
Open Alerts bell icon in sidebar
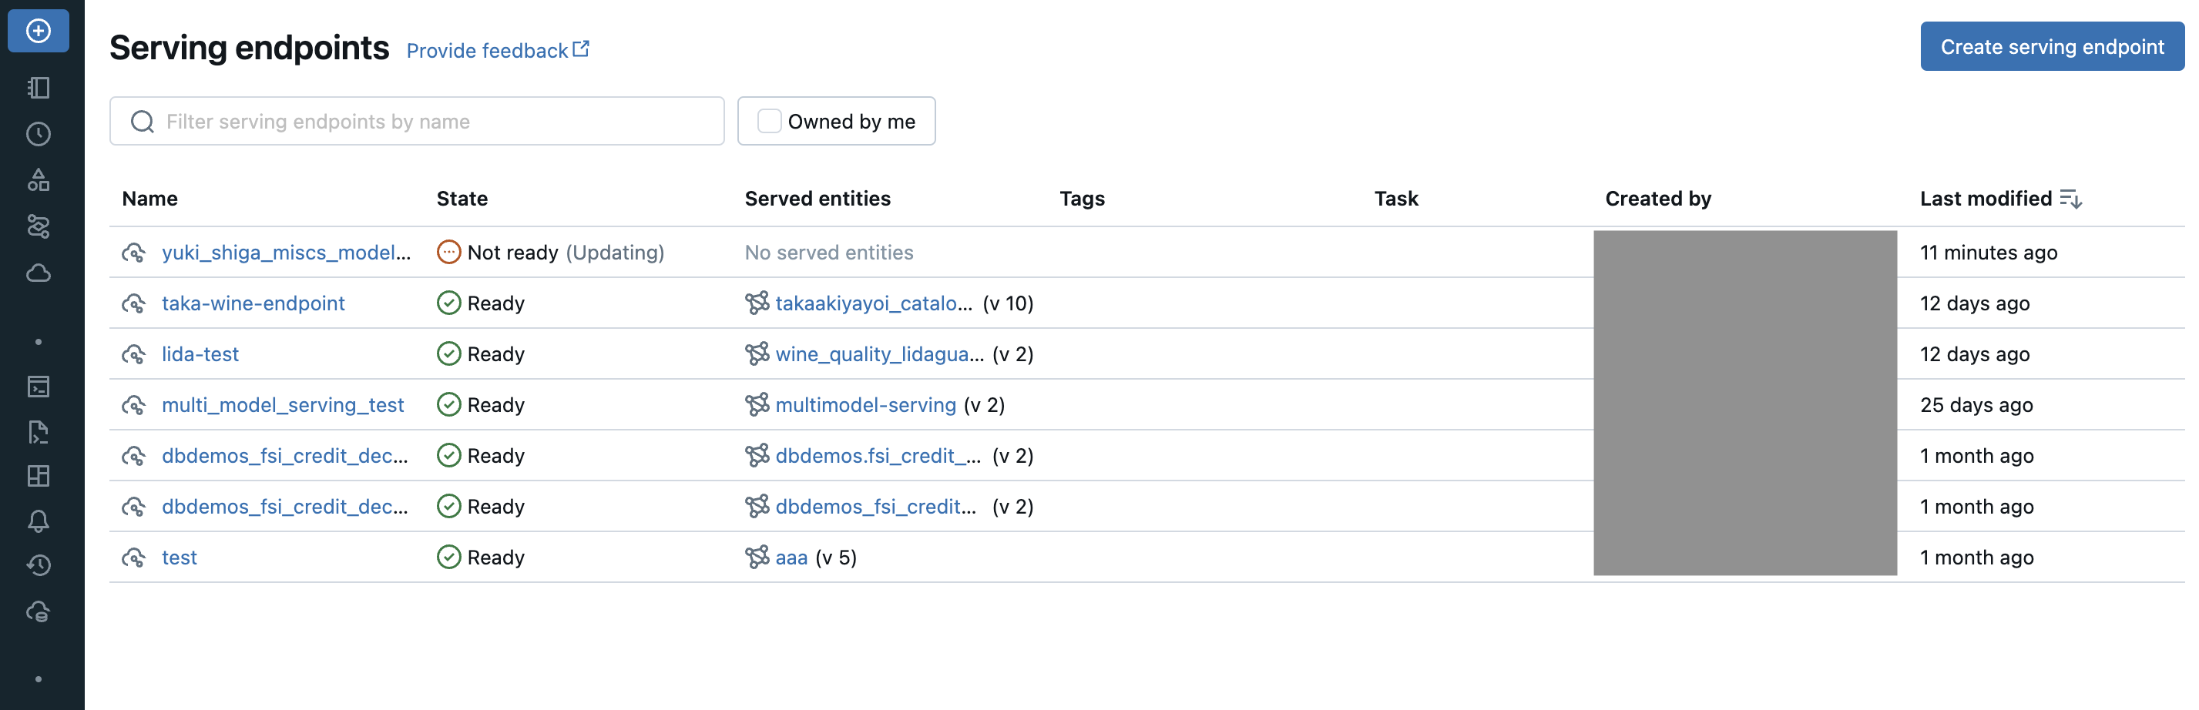click(39, 521)
